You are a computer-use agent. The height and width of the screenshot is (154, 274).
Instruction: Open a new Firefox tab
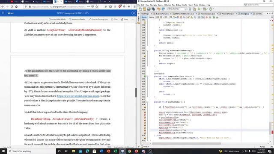point(105,1)
